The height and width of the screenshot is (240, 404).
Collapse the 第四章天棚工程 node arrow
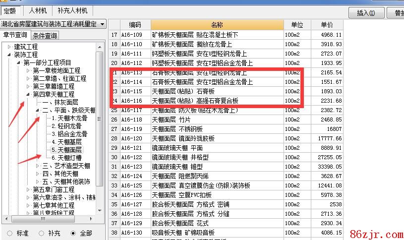coord(28,94)
